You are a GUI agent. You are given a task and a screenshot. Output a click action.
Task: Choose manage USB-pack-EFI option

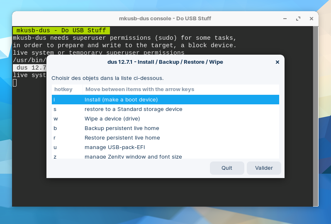click(114, 147)
